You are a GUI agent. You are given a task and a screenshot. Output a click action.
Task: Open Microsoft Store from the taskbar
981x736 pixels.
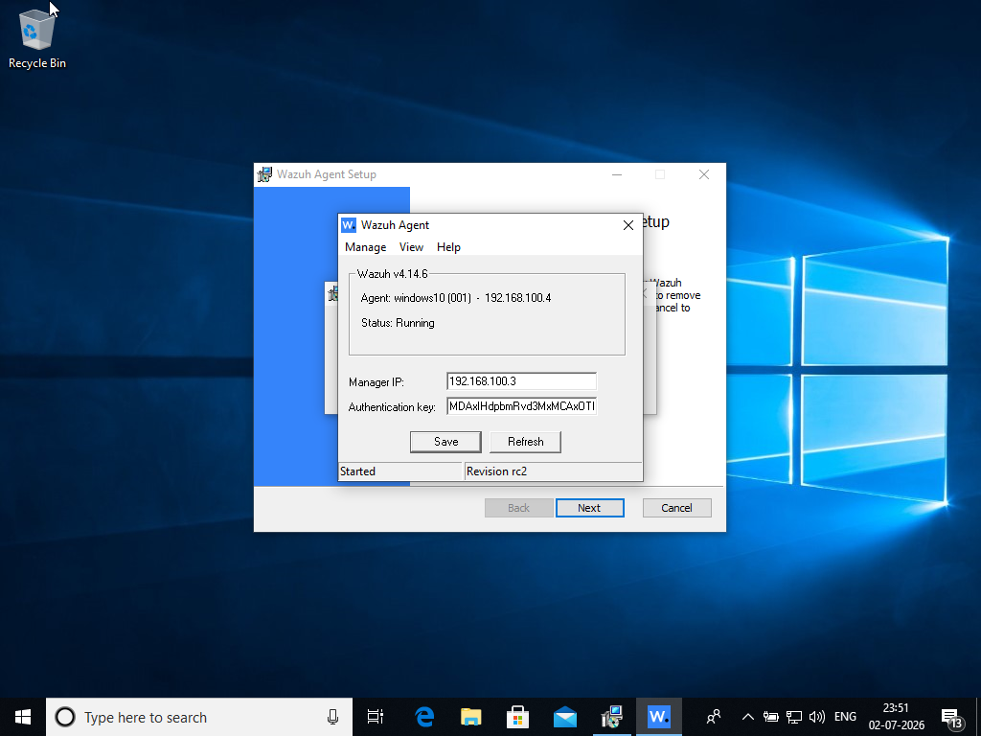tap(517, 717)
